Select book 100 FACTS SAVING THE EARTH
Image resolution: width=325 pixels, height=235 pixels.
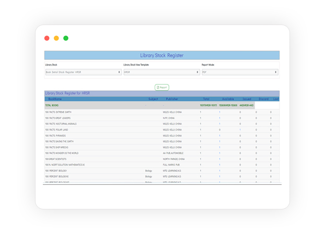[59, 142]
